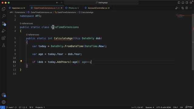The image size is (194, 109).
Task: Click the AddYears call on line 11
Action: 63,62
